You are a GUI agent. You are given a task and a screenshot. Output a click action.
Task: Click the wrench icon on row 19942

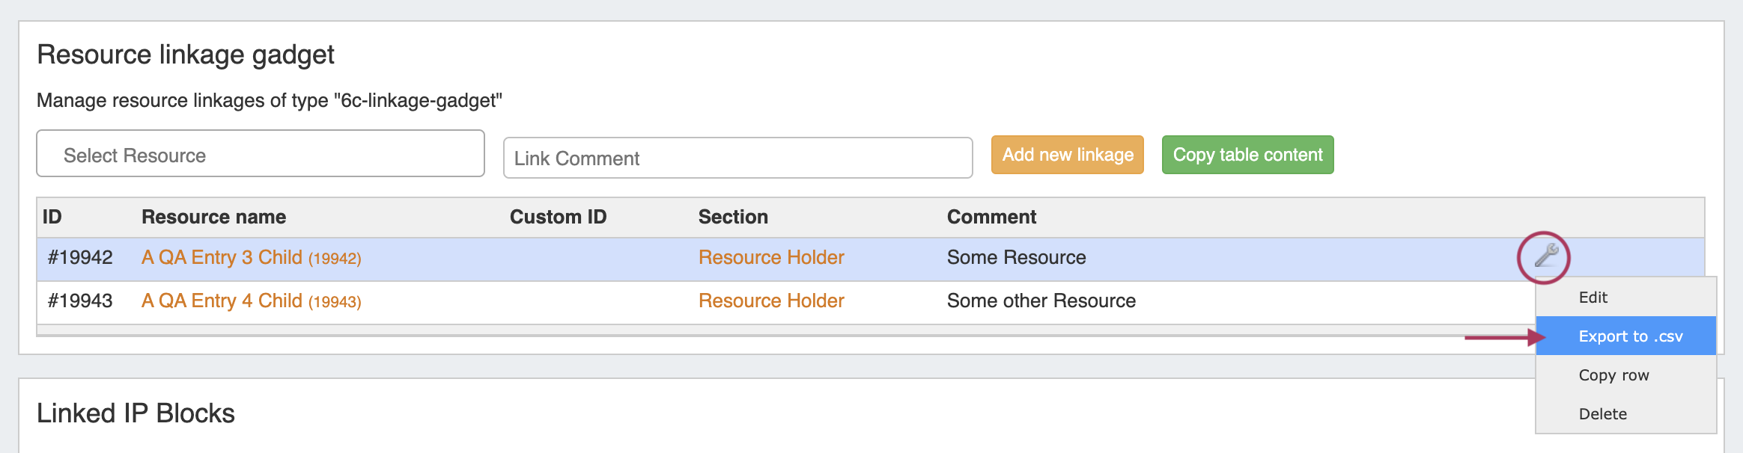(1545, 256)
